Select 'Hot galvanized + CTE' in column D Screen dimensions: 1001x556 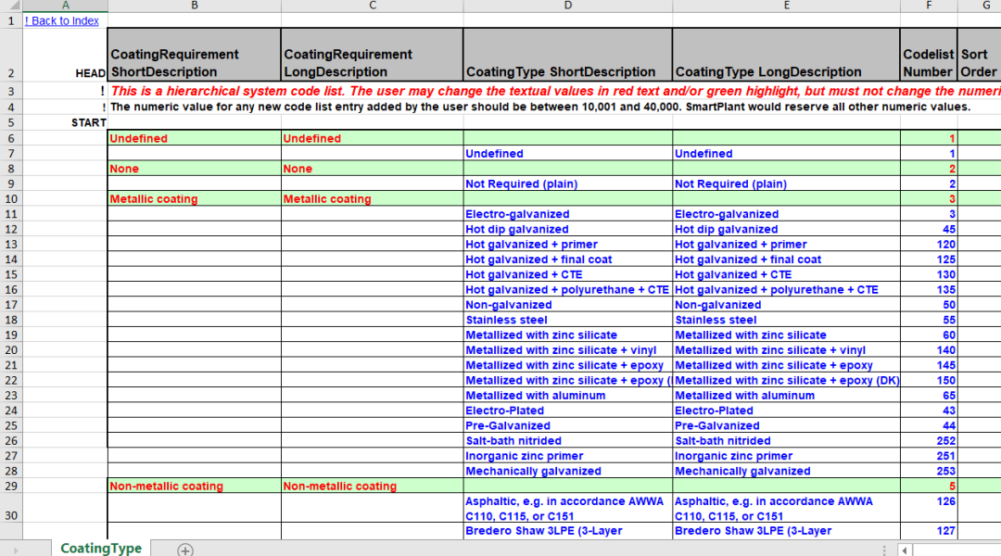(567, 274)
